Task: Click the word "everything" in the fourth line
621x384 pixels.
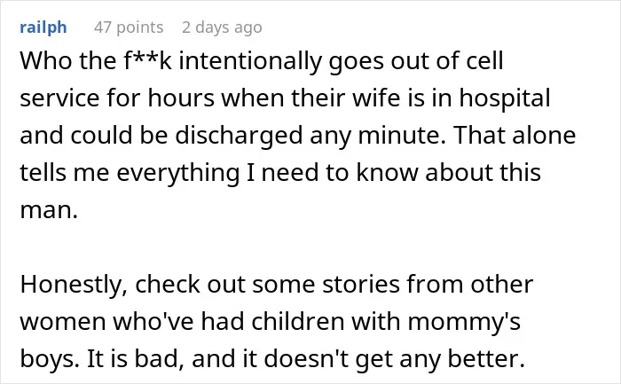Action: 177,174
